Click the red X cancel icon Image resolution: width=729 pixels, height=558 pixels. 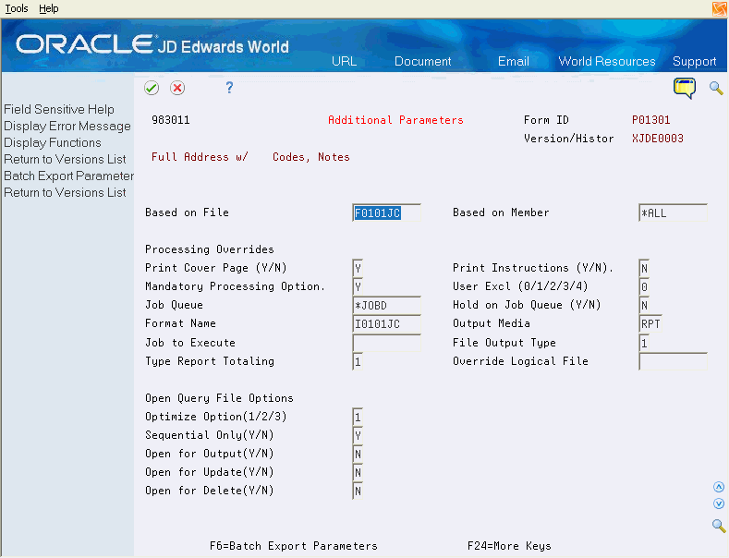(x=177, y=88)
